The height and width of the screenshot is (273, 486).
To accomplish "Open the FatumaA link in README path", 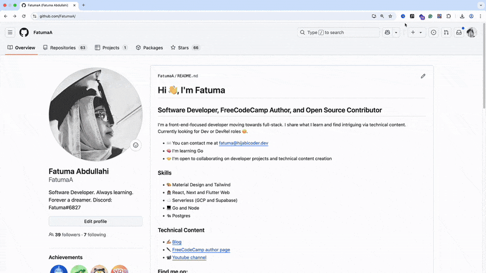I will pyautogui.click(x=165, y=76).
